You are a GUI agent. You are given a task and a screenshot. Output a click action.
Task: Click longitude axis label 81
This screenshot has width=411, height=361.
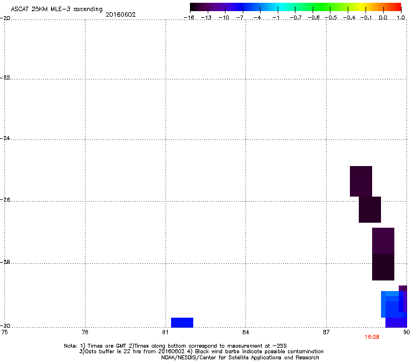[165, 333]
